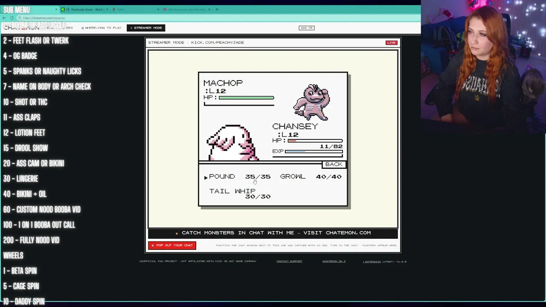This screenshot has width=546, height=307.
Task: Click the Netflix tab favicon
Action: tap(114, 9)
